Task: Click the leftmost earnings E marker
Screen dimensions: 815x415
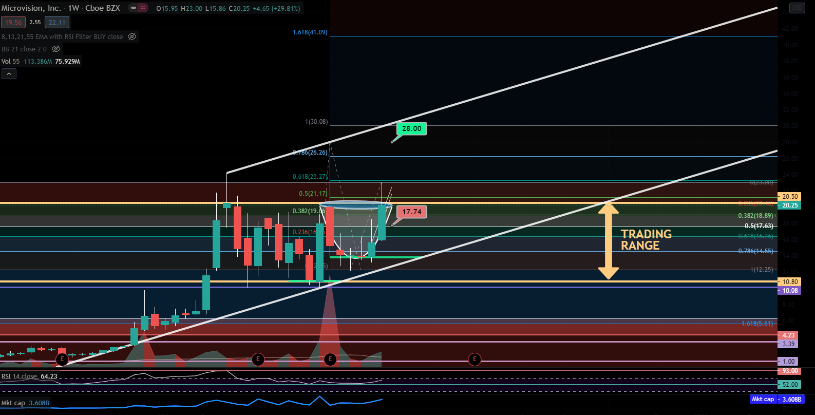Action: [x=62, y=359]
